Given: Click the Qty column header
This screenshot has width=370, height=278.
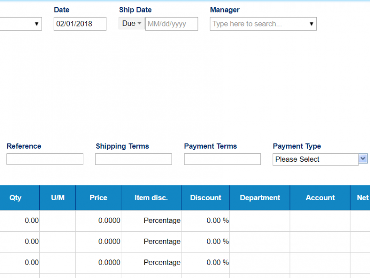Looking at the screenshot, I should tap(19, 198).
